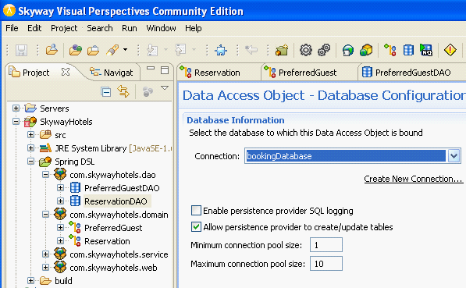The width and height of the screenshot is (466, 288).
Task: Click the Create New Connection link
Action: pyautogui.click(x=414, y=179)
